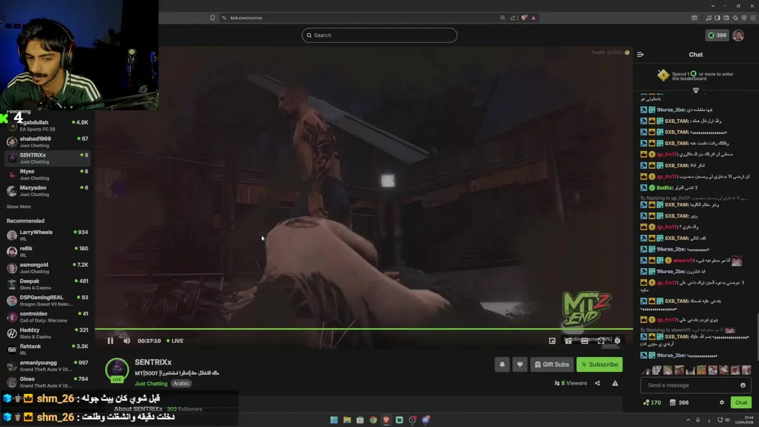Open Windows Start button on taskbar

[334, 420]
